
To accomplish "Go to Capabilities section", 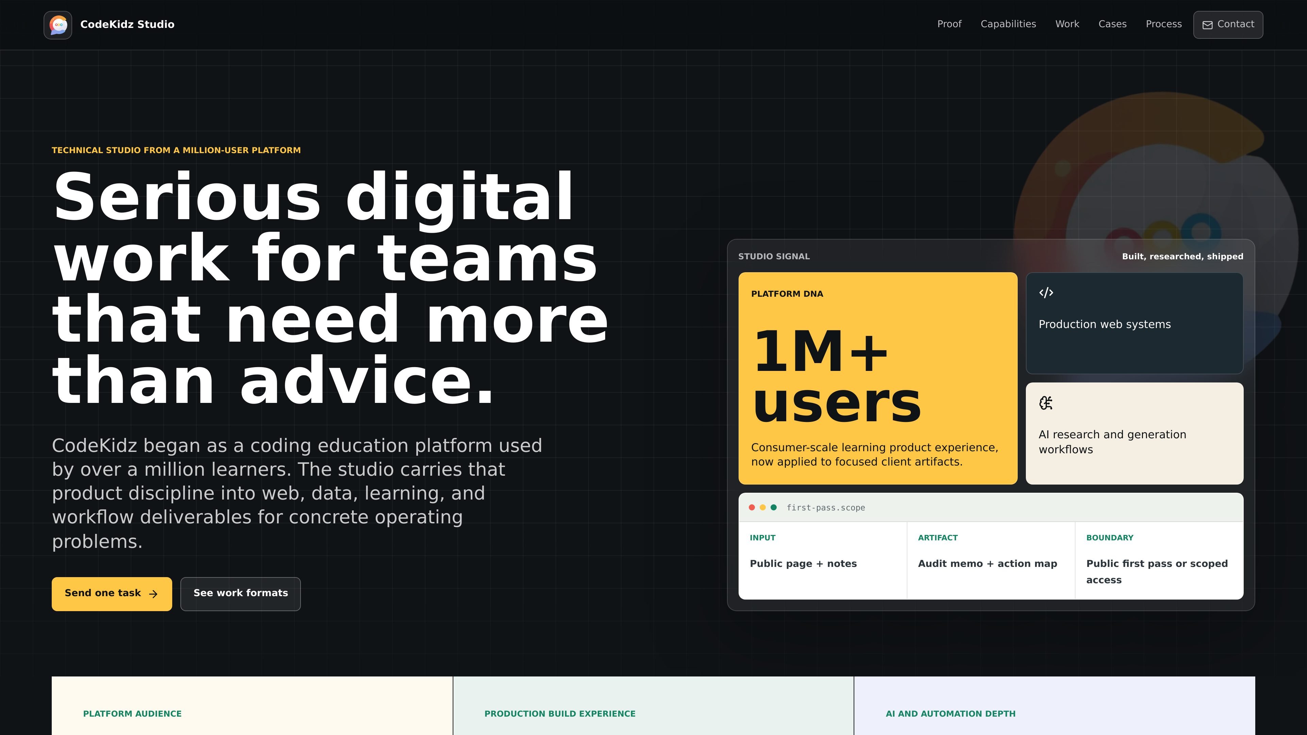I will click(x=1008, y=24).
